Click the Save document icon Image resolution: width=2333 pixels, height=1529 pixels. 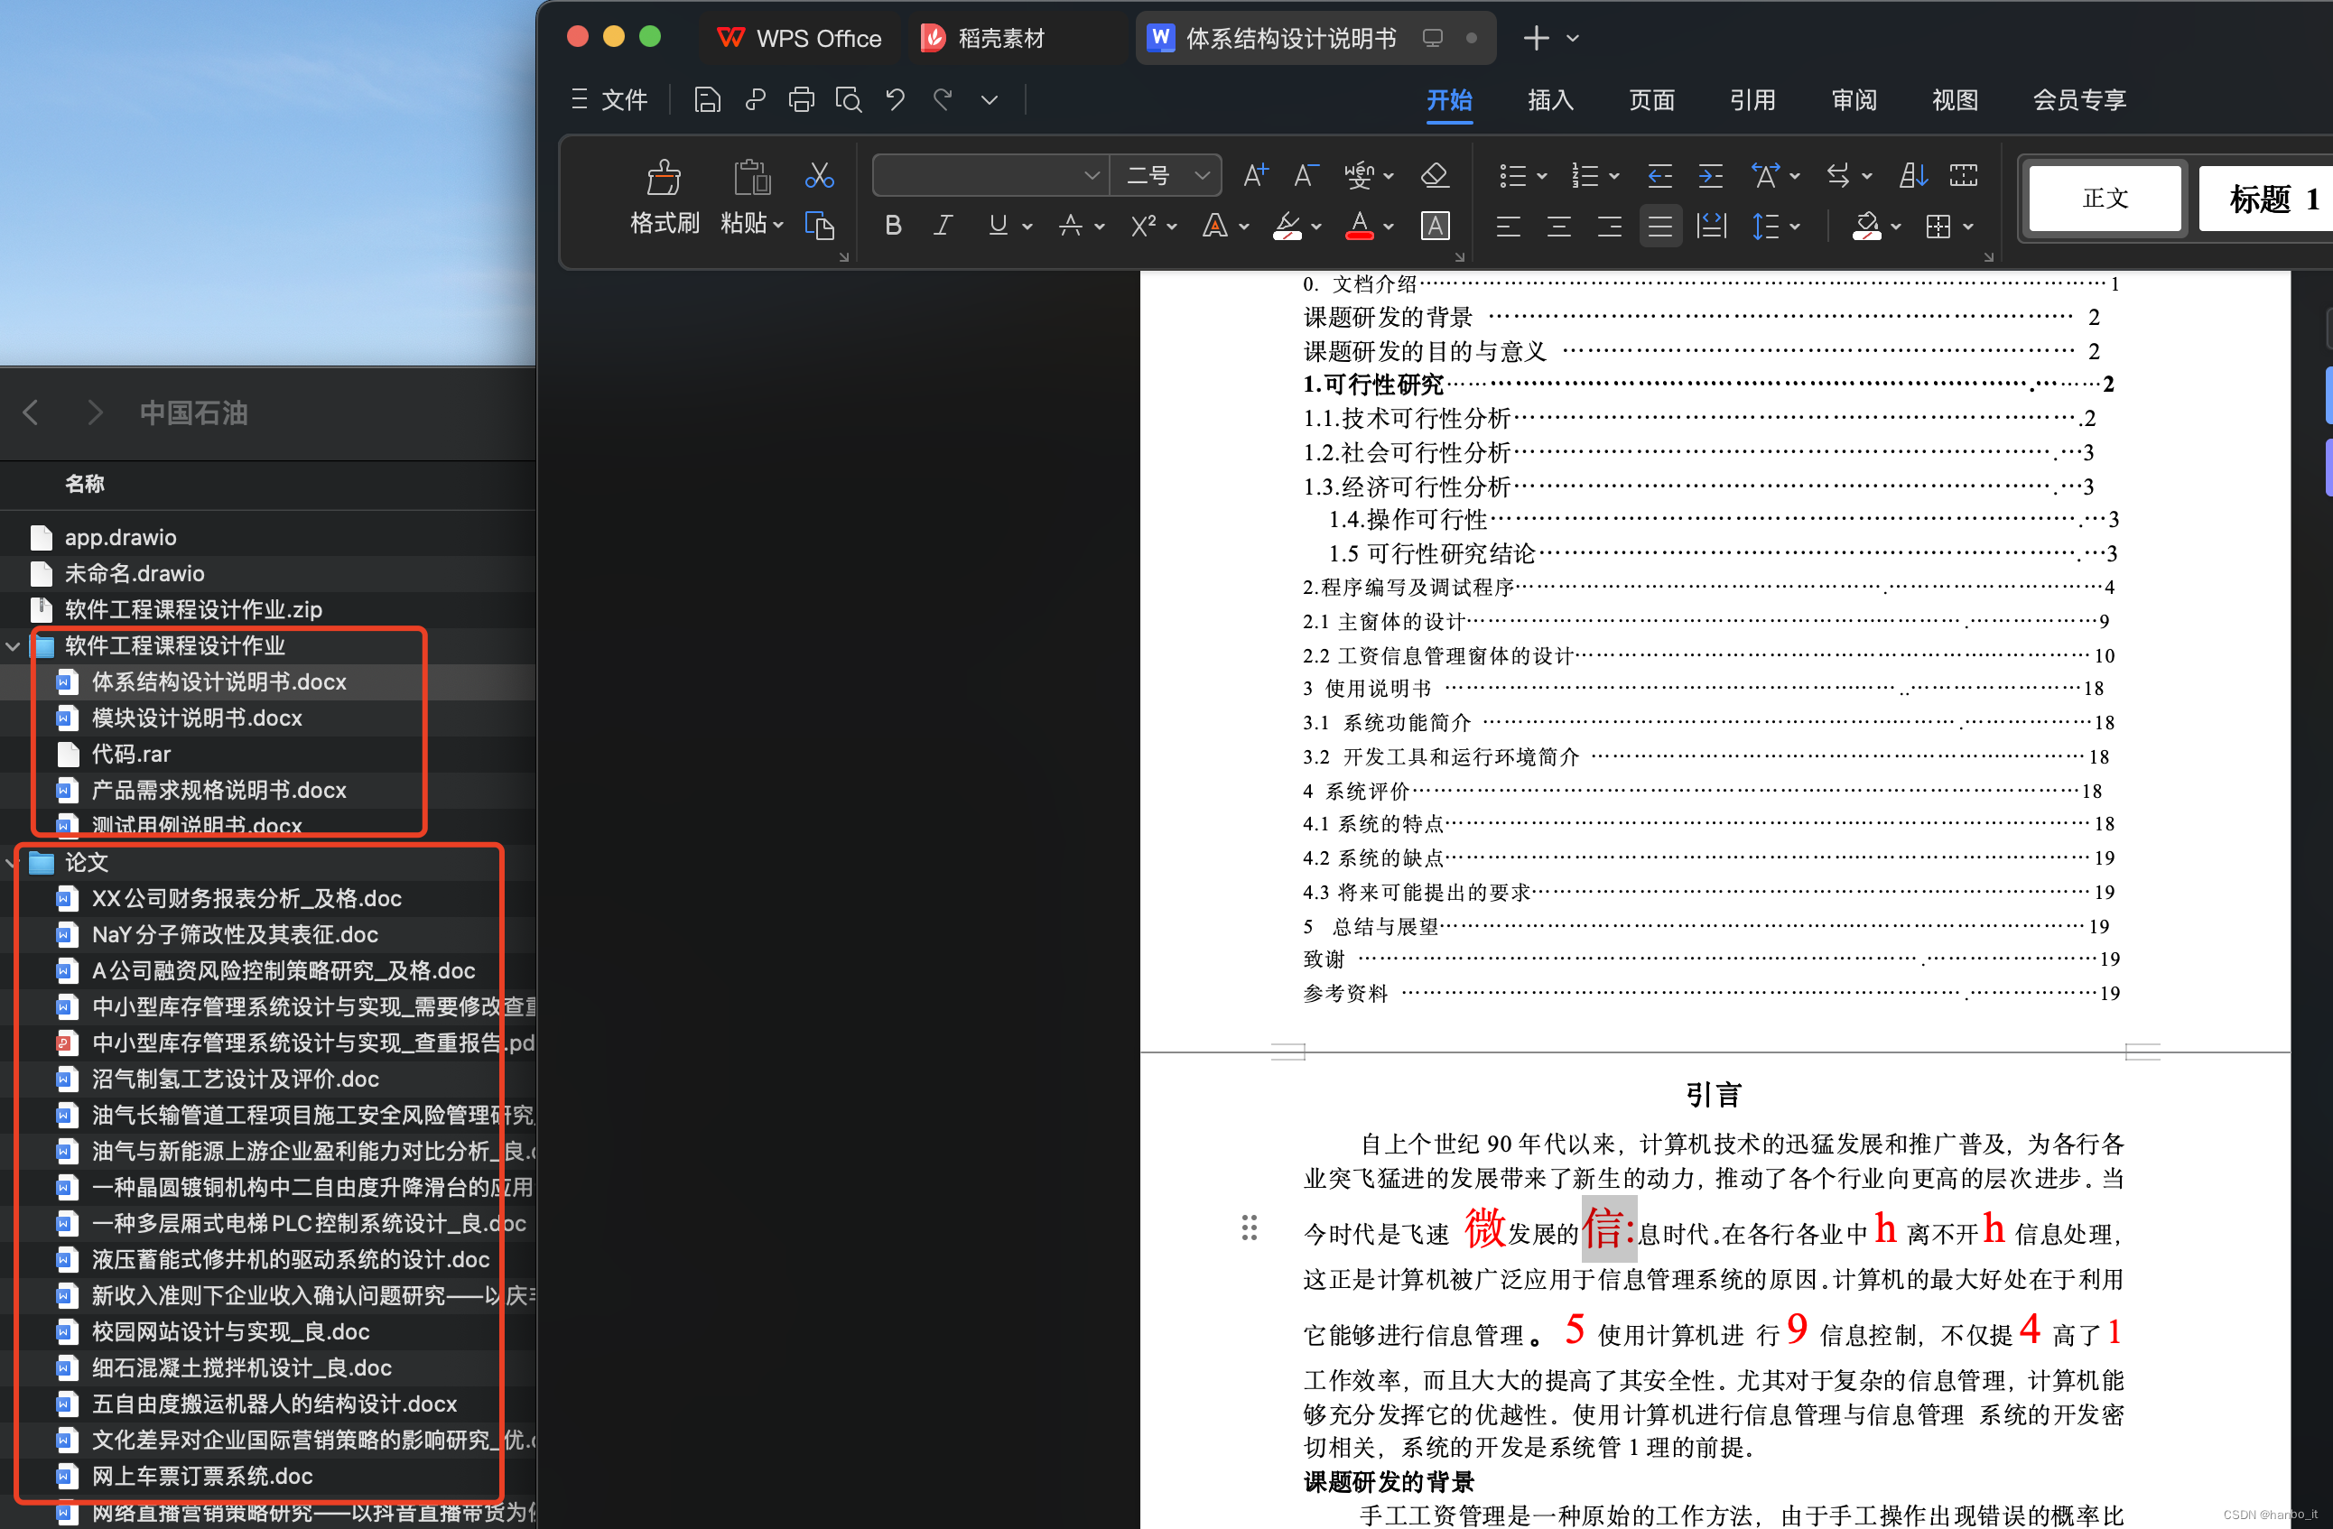point(707,99)
